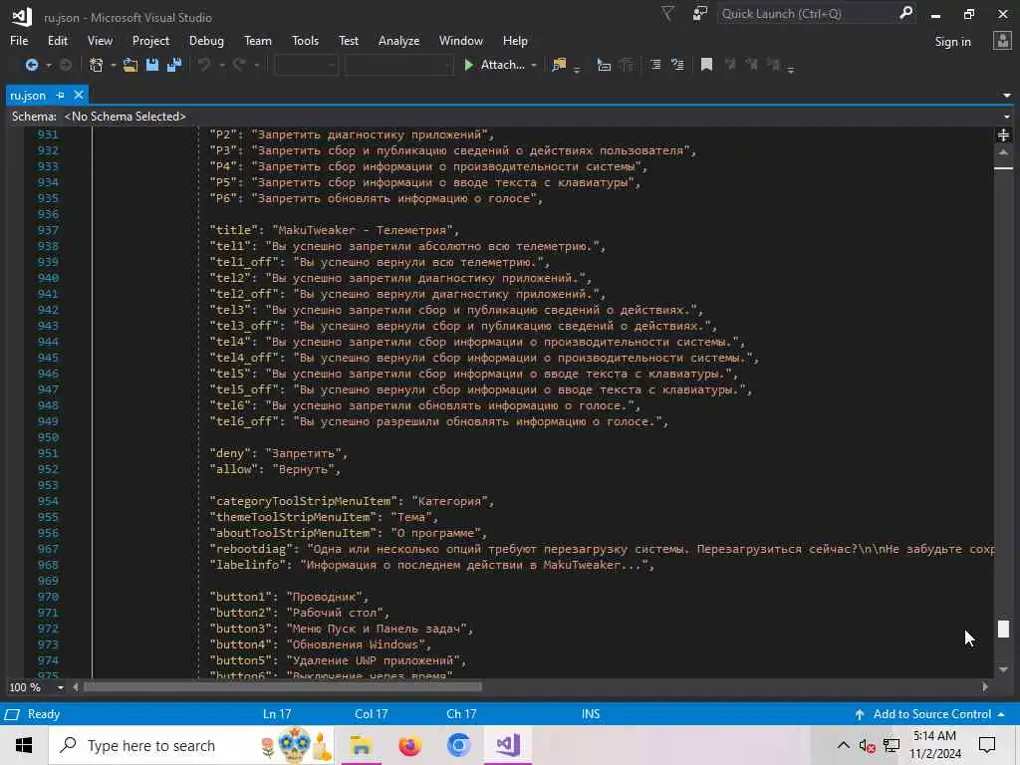Show hidden system tray icons chevron
This screenshot has height=765, width=1020.
pos(843,745)
